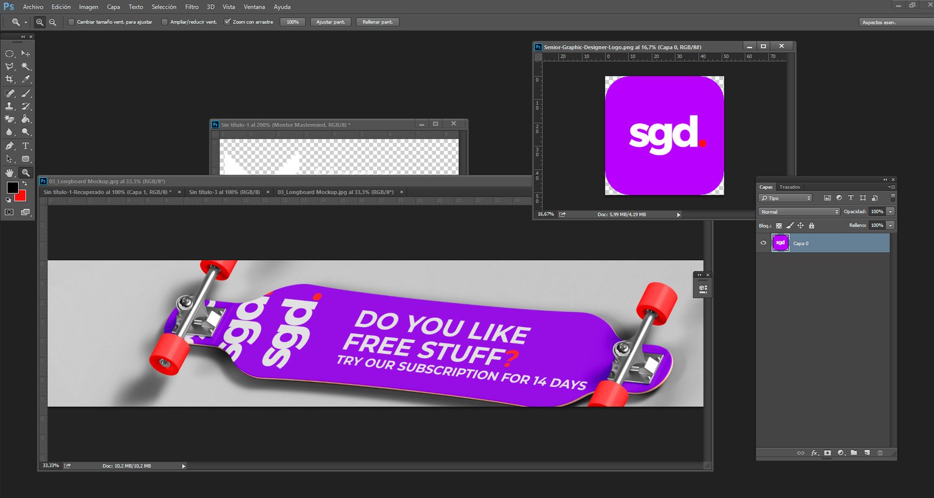Toggle Quick Mask mode
Image resolution: width=934 pixels, height=498 pixels.
pos(9,212)
